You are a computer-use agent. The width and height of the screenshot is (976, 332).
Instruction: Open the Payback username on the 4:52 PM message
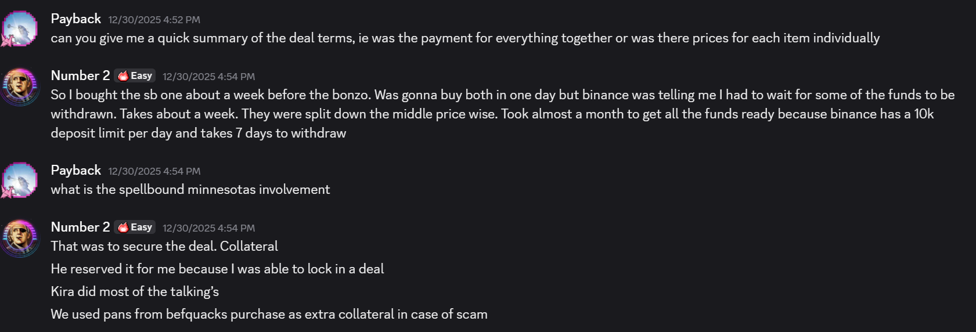click(75, 19)
